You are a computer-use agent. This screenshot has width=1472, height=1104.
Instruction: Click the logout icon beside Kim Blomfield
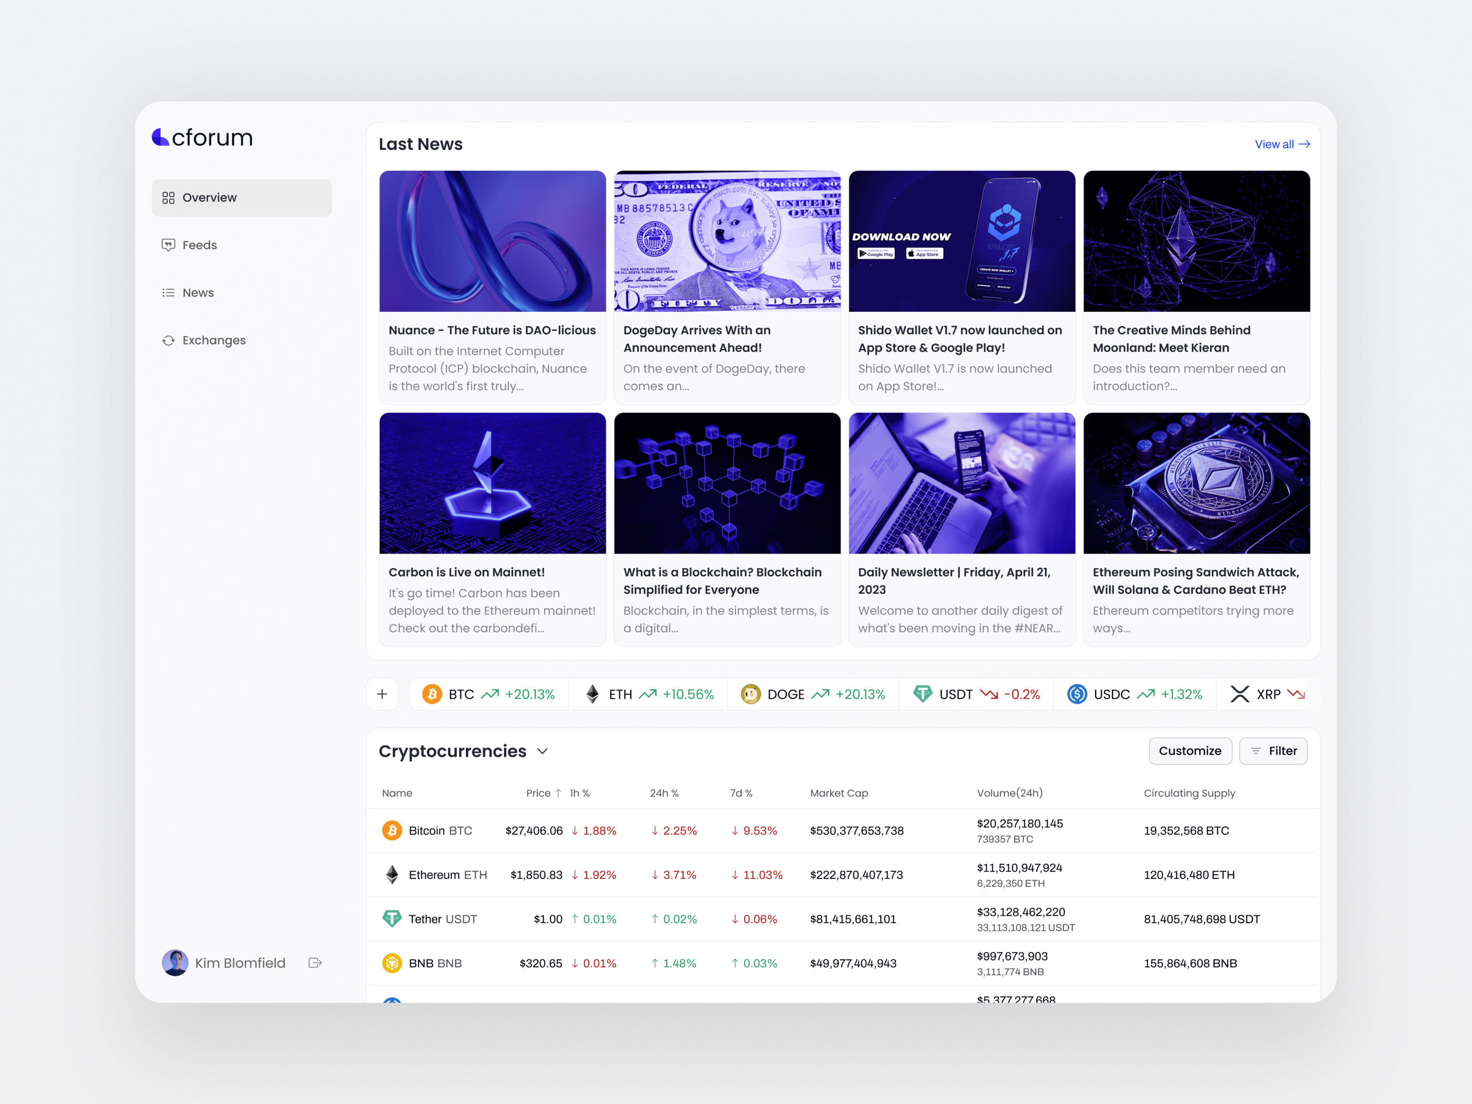(x=315, y=962)
